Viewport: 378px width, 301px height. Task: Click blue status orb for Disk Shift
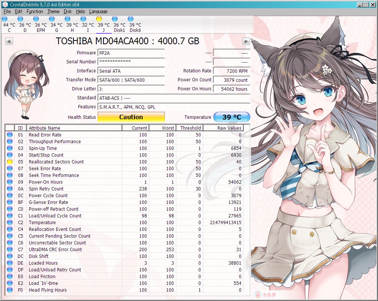10,256
